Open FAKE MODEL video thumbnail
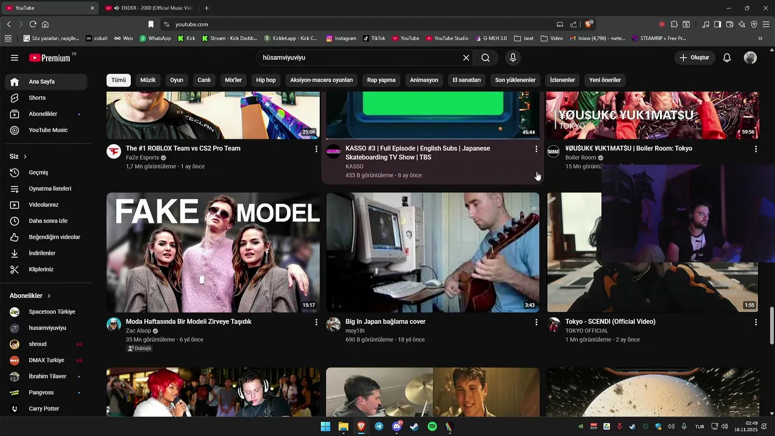The width and height of the screenshot is (775, 436). pos(213,253)
